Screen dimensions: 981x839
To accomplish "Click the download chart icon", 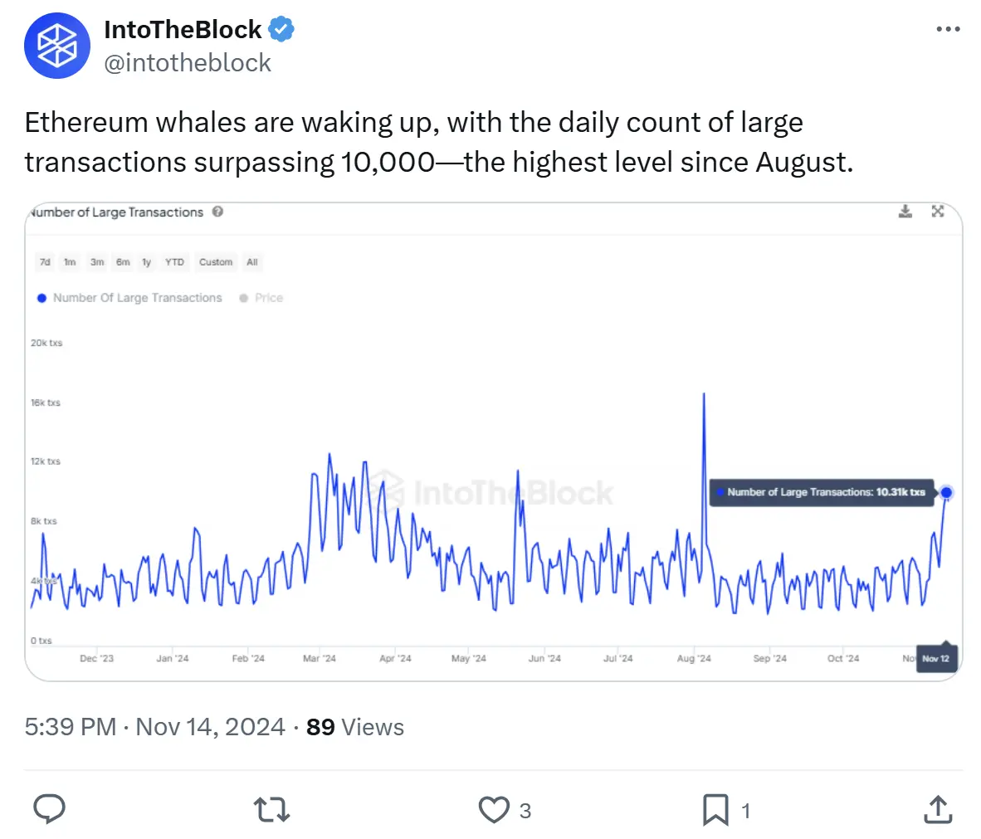I will point(905,212).
